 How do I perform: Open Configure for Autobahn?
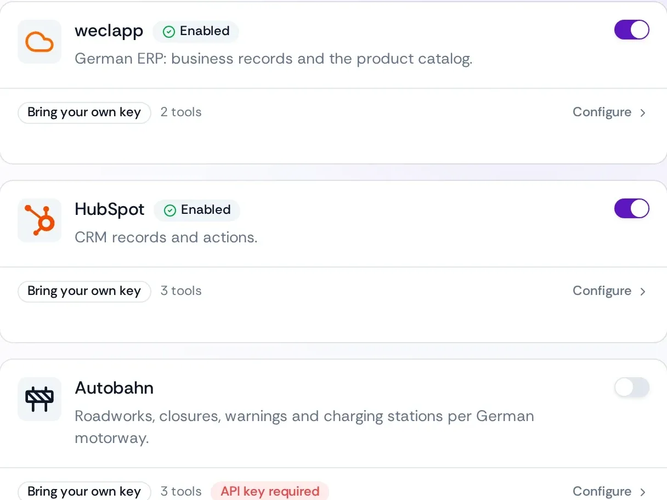point(609,491)
